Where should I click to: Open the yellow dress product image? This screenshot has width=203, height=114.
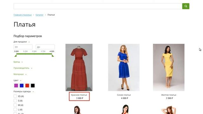pyautogui.click(x=169, y=67)
